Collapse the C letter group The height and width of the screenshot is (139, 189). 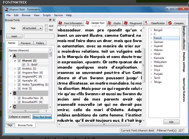pos(11,107)
